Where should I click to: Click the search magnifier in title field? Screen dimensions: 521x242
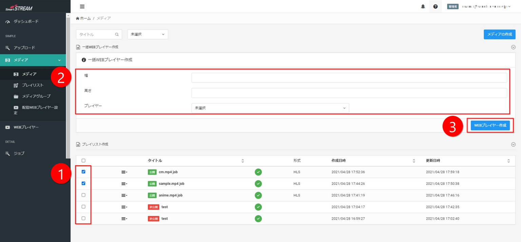click(117, 35)
